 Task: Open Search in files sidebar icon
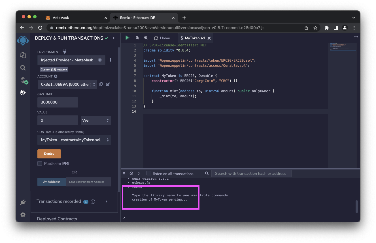(x=23, y=68)
